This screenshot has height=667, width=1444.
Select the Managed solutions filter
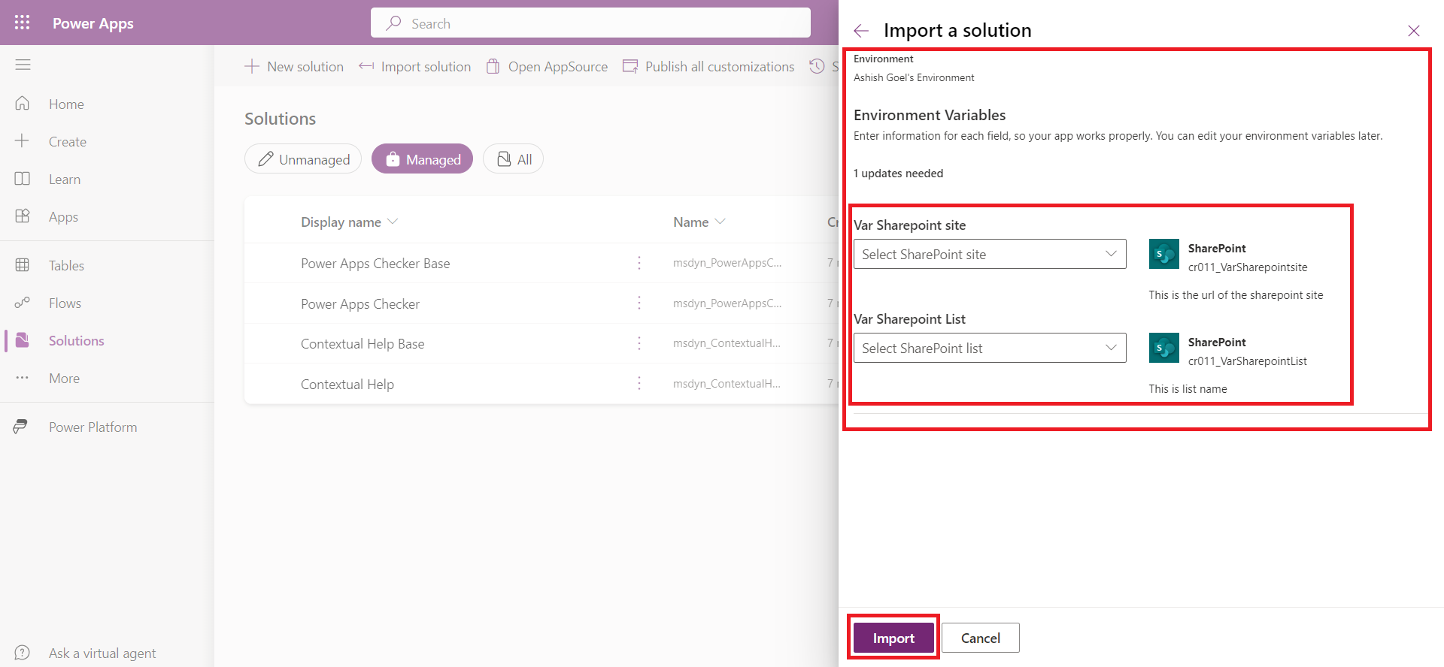[x=422, y=159]
